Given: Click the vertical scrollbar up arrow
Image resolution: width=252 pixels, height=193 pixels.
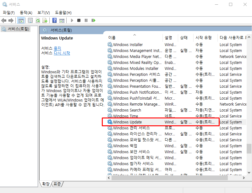Looking at the screenshot, I should tap(249, 37).
